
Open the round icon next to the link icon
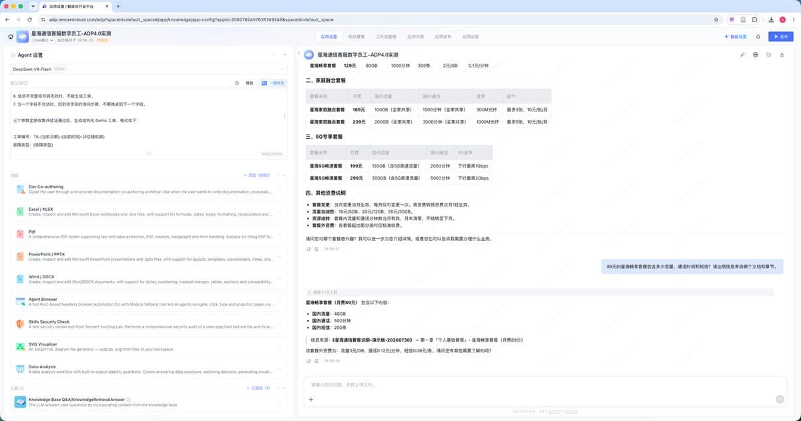pyautogui.click(x=756, y=55)
